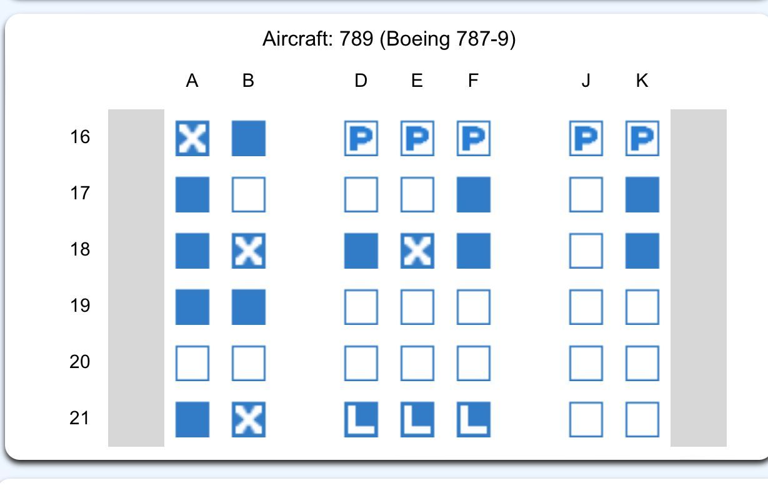Toggle available seat 19E

pos(417,307)
